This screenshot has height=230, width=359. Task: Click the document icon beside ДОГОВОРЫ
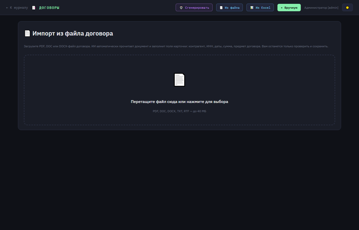pos(34,8)
